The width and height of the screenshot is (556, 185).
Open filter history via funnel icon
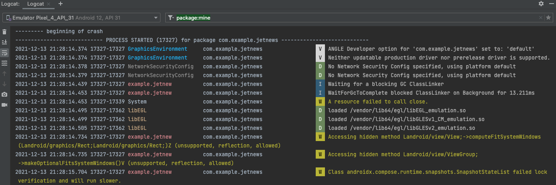click(x=171, y=18)
